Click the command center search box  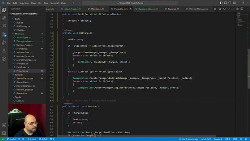(x=130, y=3)
